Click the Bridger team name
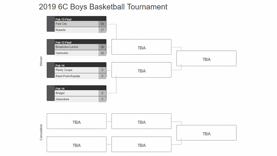 click(x=60, y=93)
